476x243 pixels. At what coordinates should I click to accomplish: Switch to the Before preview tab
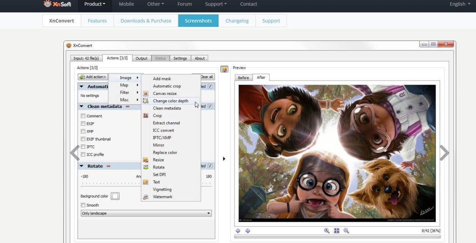point(244,77)
